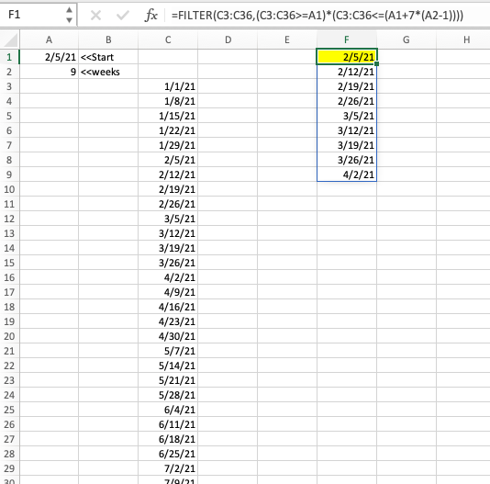The height and width of the screenshot is (484, 490).
Task: Select row 1 header
Action: (x=9, y=57)
